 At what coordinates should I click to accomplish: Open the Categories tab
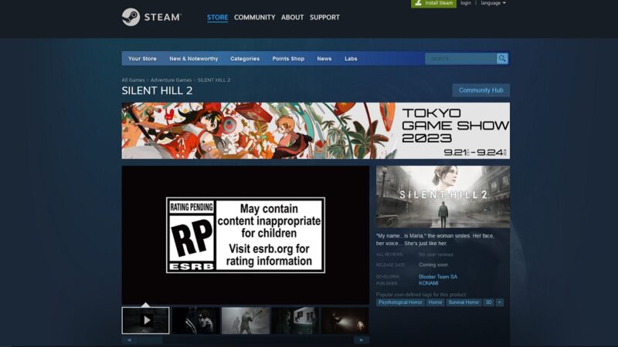(x=245, y=59)
